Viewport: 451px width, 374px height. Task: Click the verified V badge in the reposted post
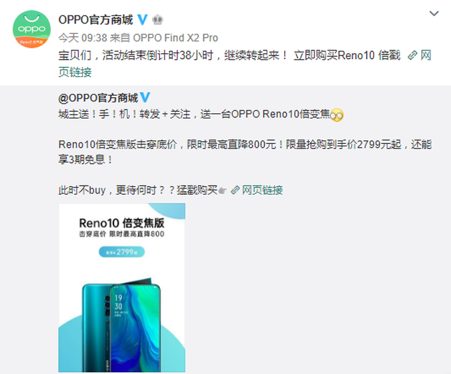pyautogui.click(x=145, y=98)
